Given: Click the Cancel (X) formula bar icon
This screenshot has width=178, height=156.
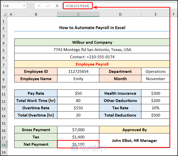Looking at the screenshot, I should tap(39, 6).
